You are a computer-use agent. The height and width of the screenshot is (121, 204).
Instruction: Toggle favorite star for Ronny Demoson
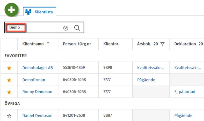click(9, 92)
